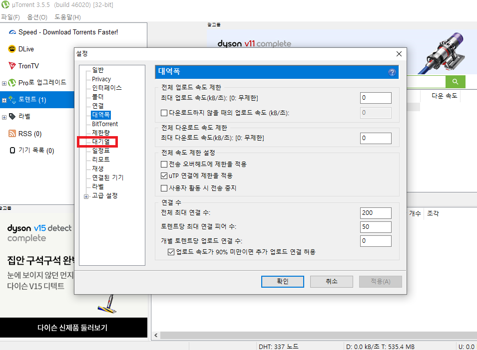Select BitTorrent in settings tree
This screenshot has height=350, width=477.
coord(105,124)
